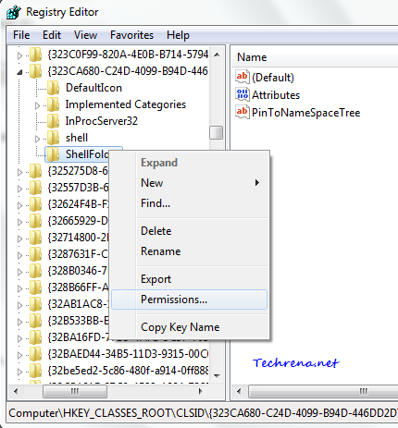
Task: Click folder icon of {32557D3B key
Action: [35, 188]
